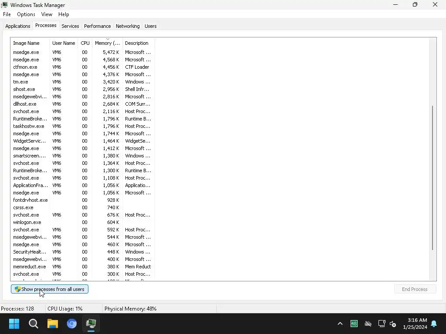Sort by Description column header
The height and width of the screenshot is (334, 446).
[x=139, y=43]
